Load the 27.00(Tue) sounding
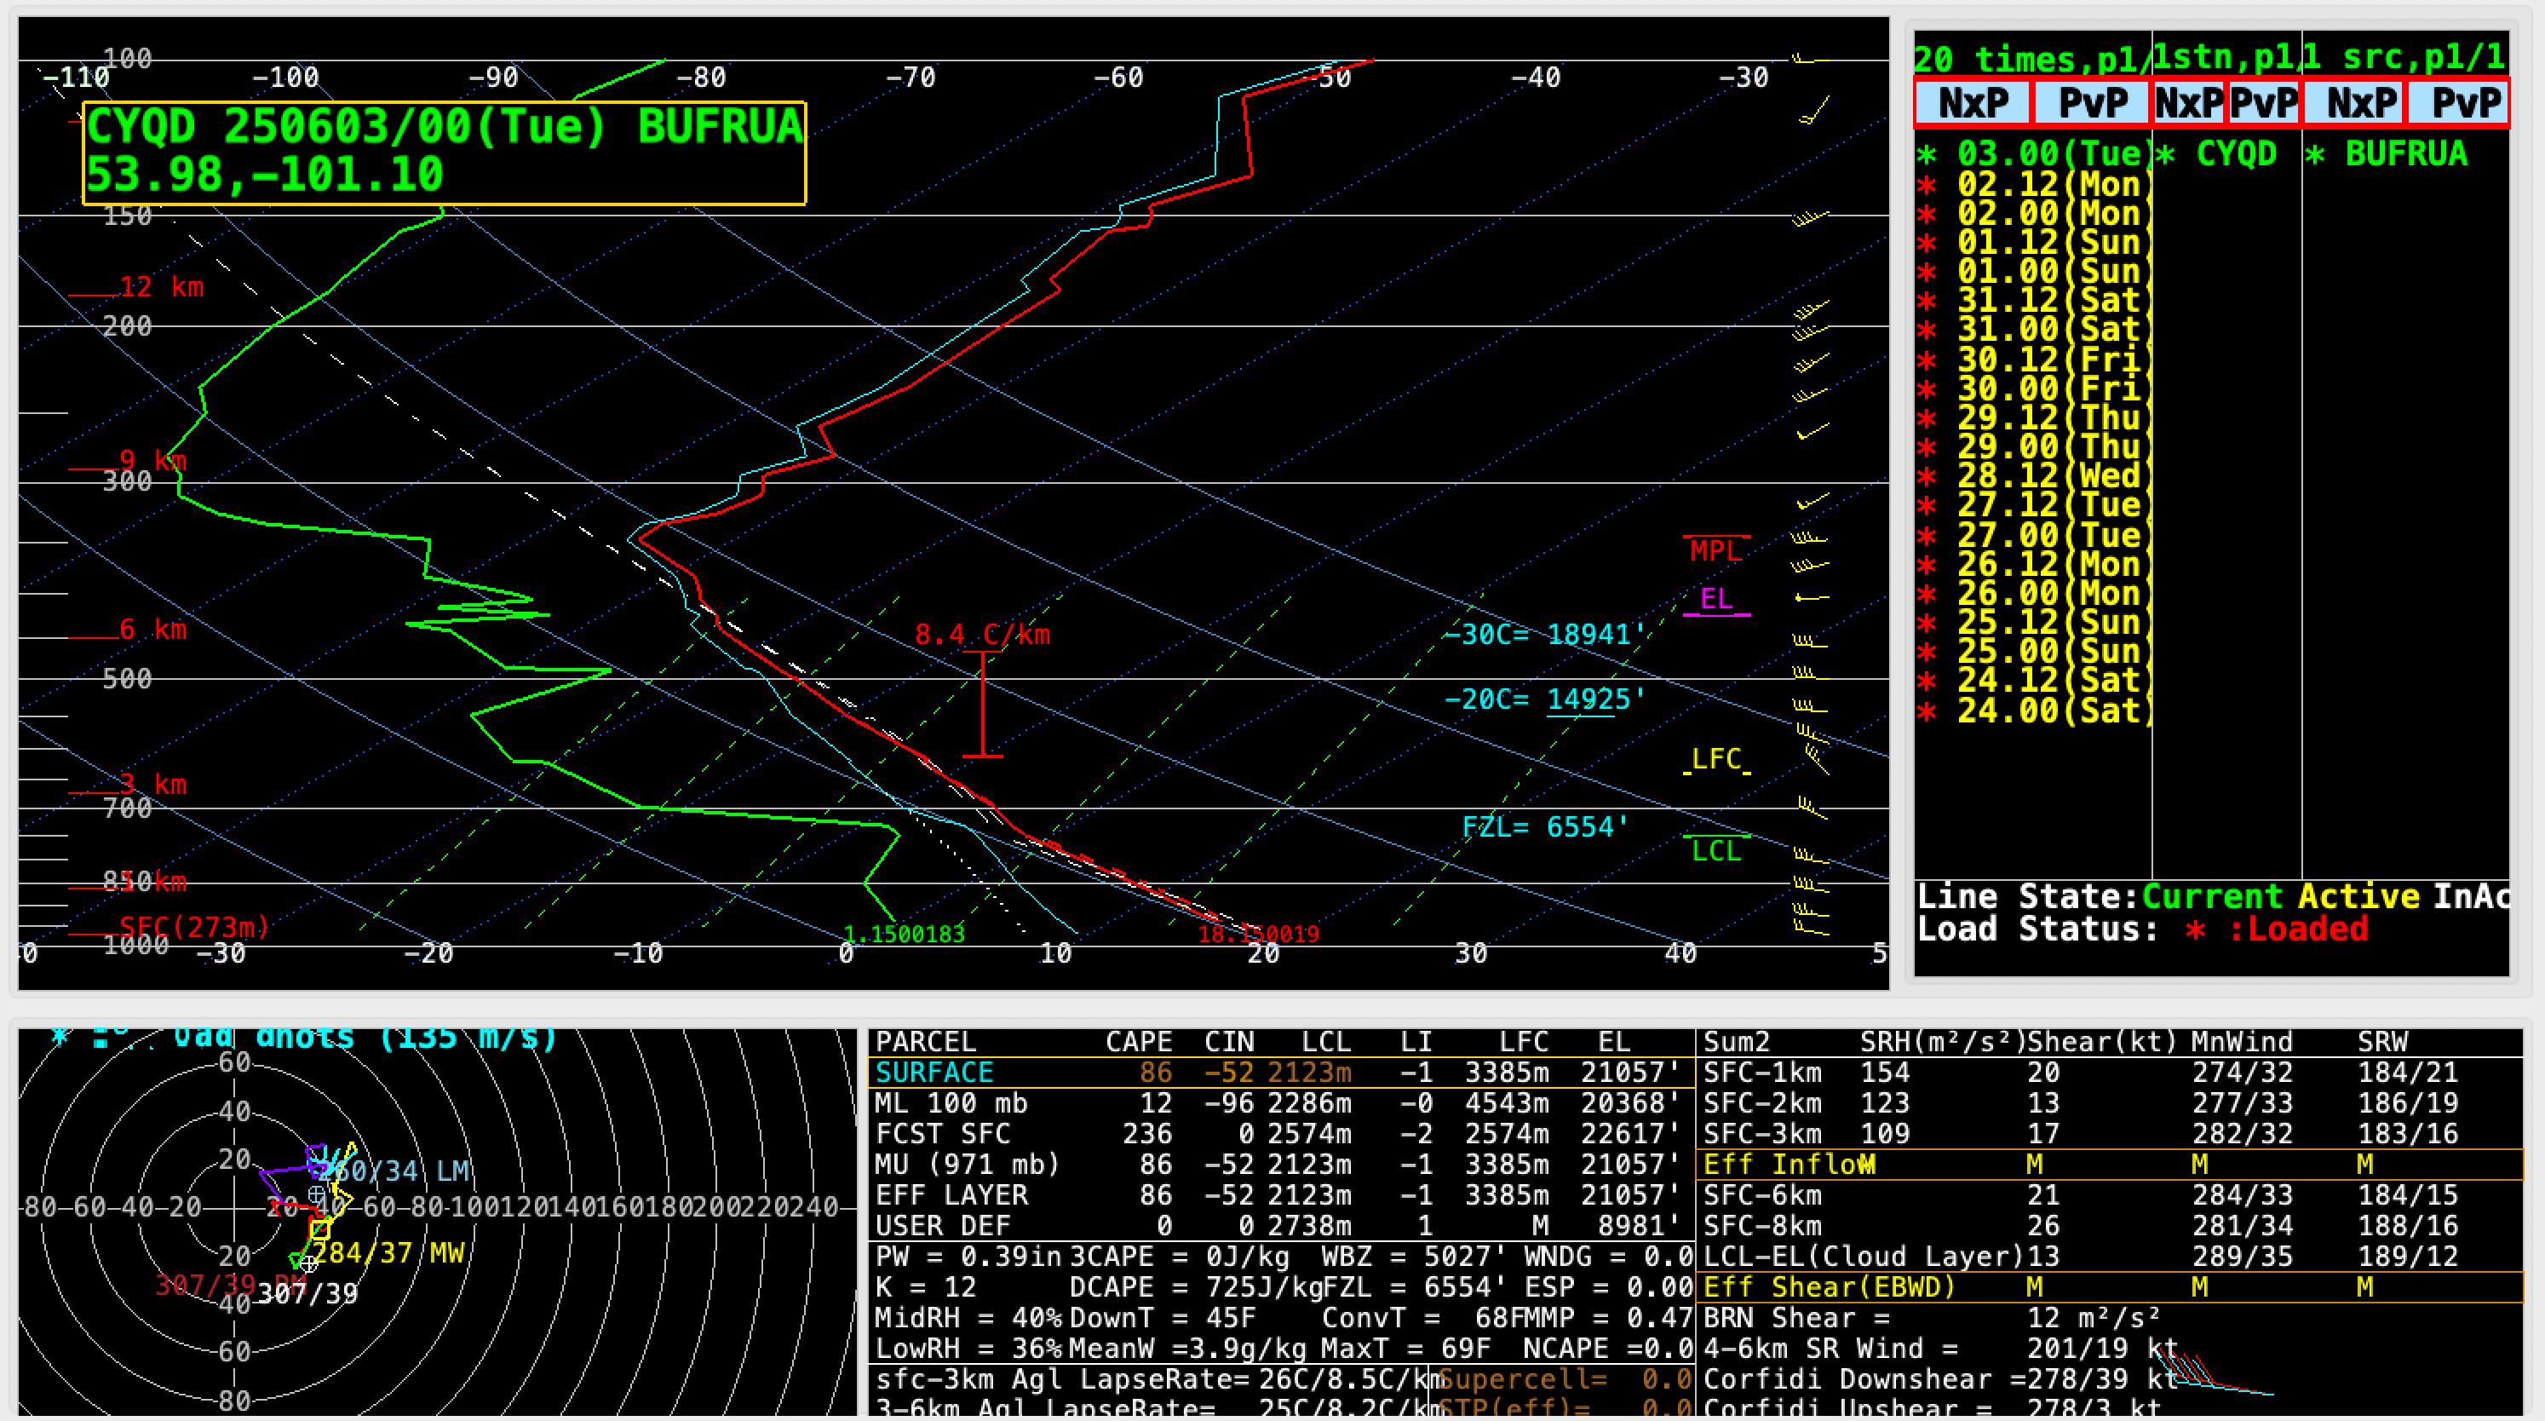 (2033, 535)
